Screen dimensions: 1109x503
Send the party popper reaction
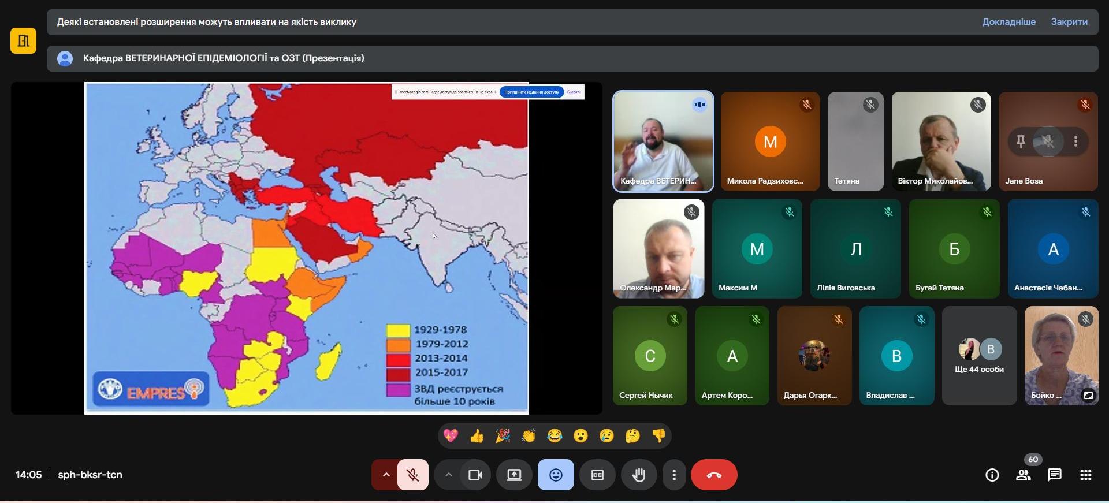(503, 435)
